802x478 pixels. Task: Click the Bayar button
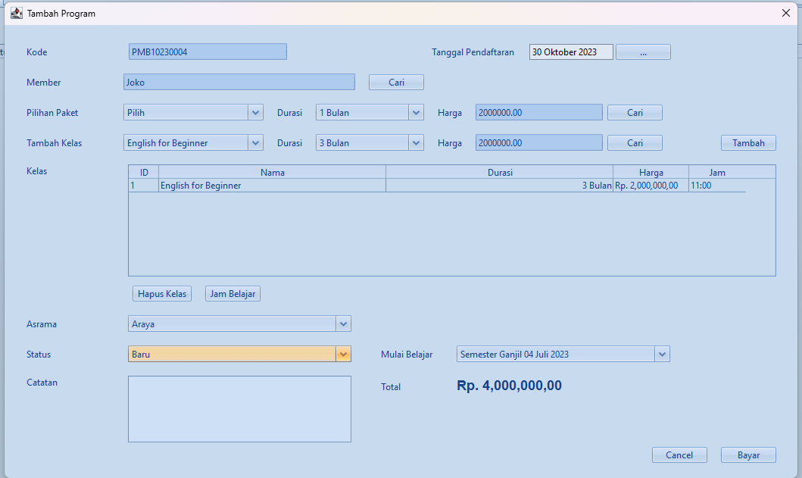pyautogui.click(x=748, y=455)
